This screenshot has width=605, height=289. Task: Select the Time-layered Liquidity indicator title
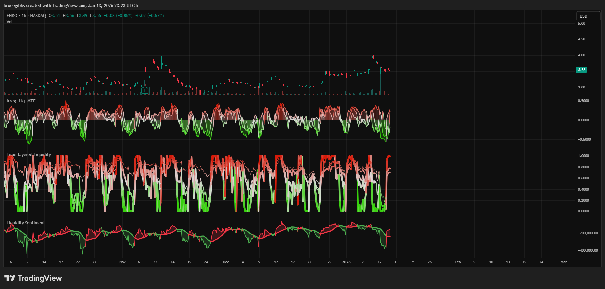(x=29, y=155)
